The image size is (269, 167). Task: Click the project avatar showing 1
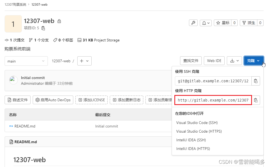click(x=13, y=24)
